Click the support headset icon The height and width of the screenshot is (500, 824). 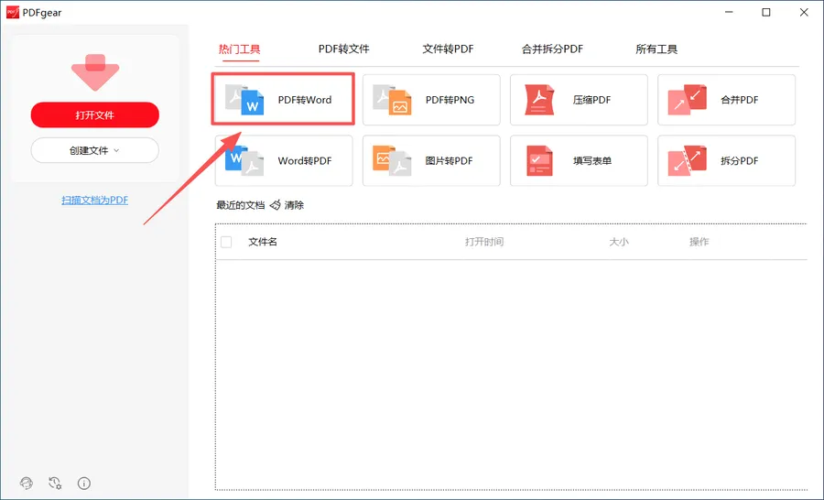tap(27, 483)
